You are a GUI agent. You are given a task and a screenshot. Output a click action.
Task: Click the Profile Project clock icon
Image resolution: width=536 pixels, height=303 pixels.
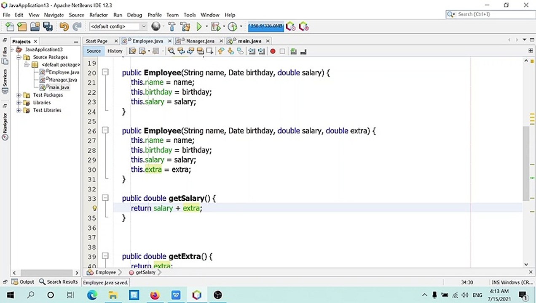(232, 27)
